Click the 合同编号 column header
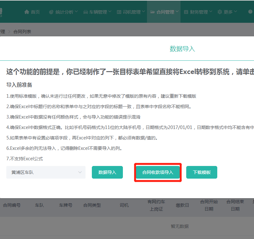Screen dimensions: 254x239 12,205
